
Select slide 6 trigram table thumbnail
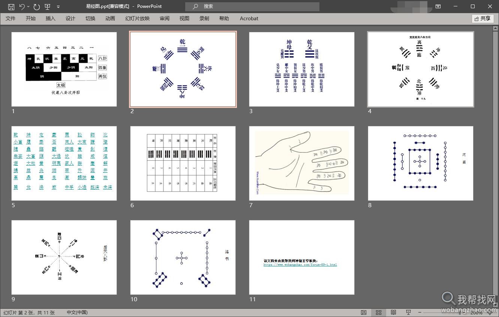point(183,163)
